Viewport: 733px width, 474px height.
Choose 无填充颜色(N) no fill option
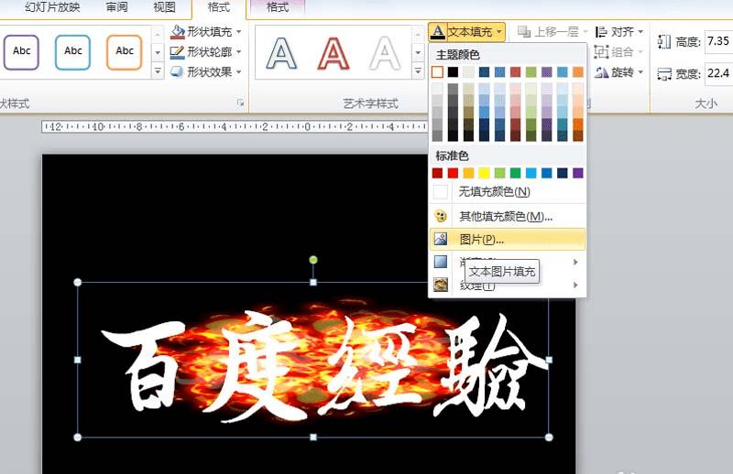pos(508,191)
